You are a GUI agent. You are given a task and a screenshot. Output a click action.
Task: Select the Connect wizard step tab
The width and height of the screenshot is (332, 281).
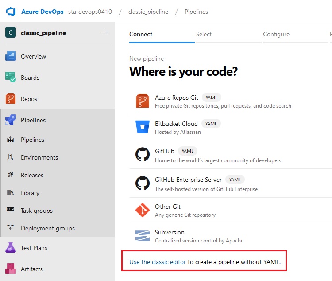click(x=141, y=35)
